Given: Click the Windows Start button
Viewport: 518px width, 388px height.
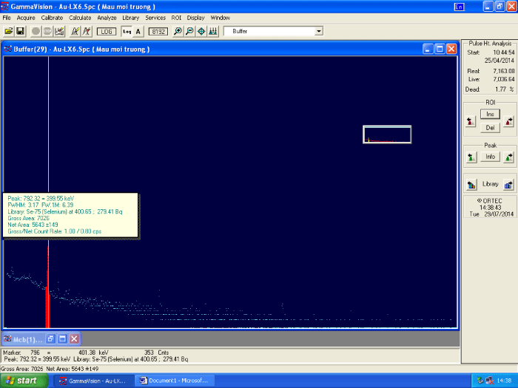Looking at the screenshot, I should click(24, 381).
